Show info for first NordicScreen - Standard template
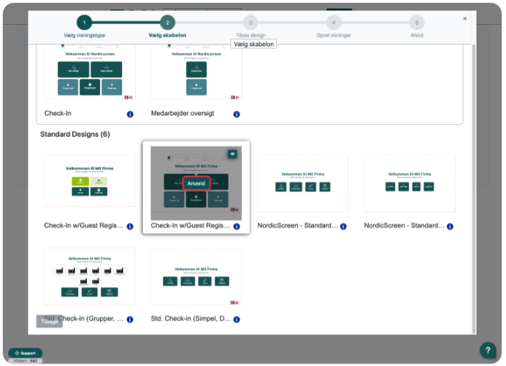 pos(343,226)
